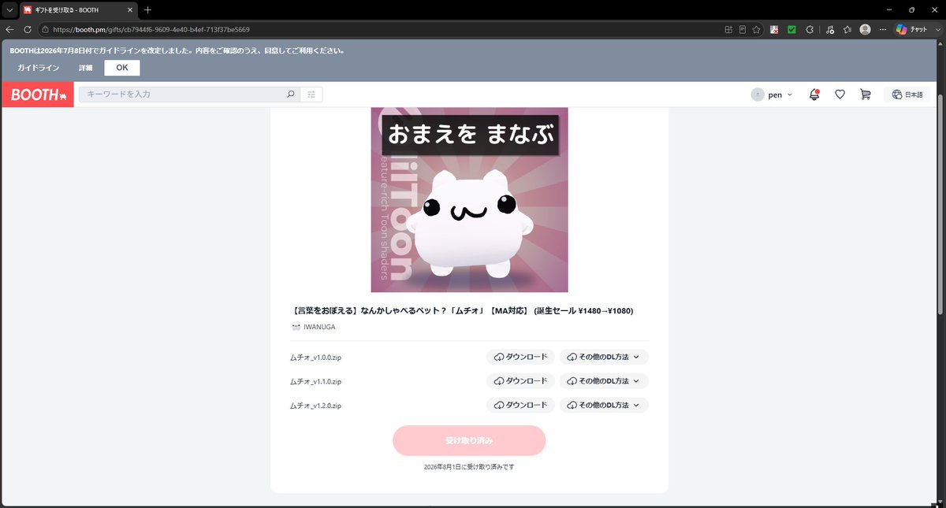This screenshot has height=508, width=946.
Task: Open the product title link 【言葉をおぼえる】
Action: [x=463, y=311]
